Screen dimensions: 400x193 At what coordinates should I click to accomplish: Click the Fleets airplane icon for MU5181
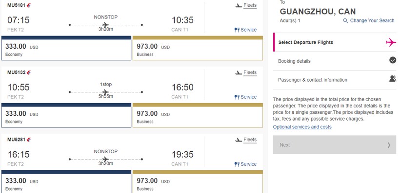(x=239, y=5)
